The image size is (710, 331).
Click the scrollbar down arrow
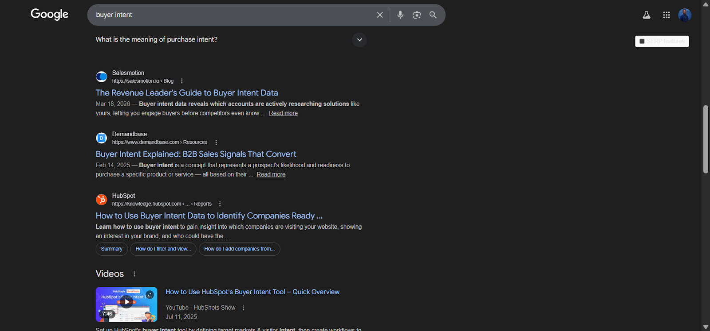point(706,327)
